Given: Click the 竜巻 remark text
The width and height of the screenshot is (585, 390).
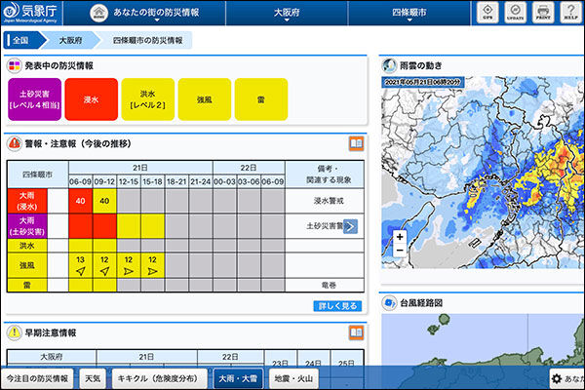Looking at the screenshot, I should (329, 285).
